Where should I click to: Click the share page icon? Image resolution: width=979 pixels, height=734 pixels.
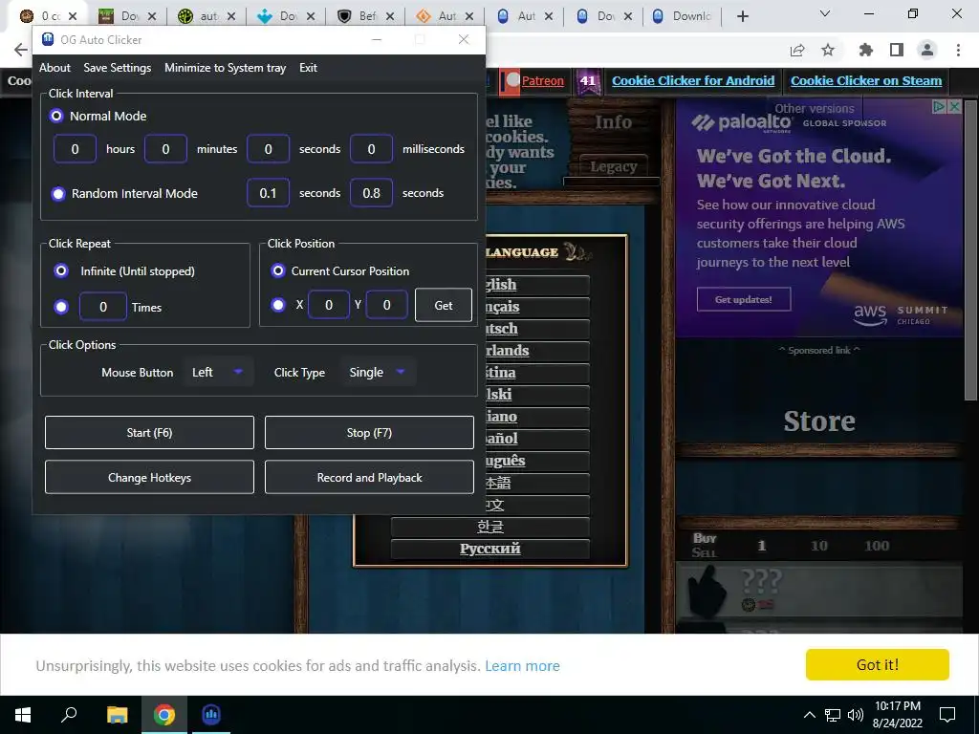[797, 50]
